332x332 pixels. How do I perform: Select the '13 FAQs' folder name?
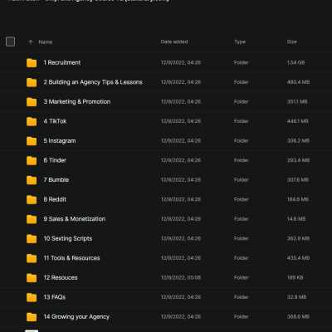pyautogui.click(x=55, y=297)
